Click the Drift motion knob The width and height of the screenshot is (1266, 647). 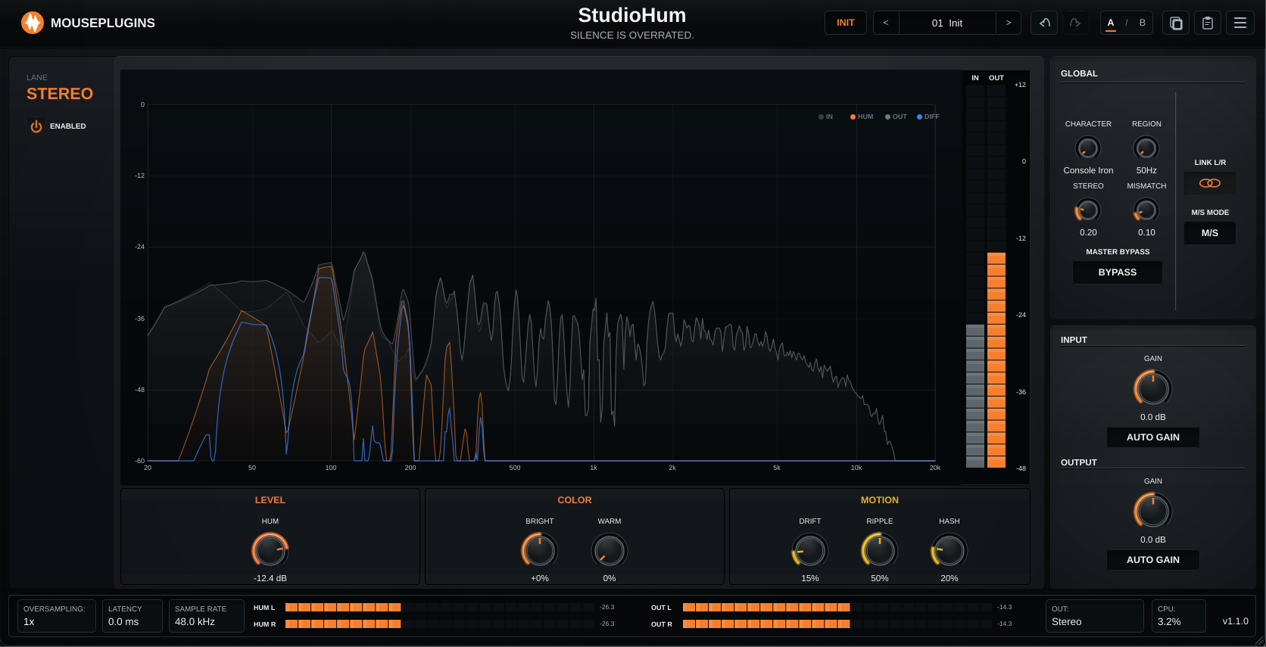click(810, 550)
